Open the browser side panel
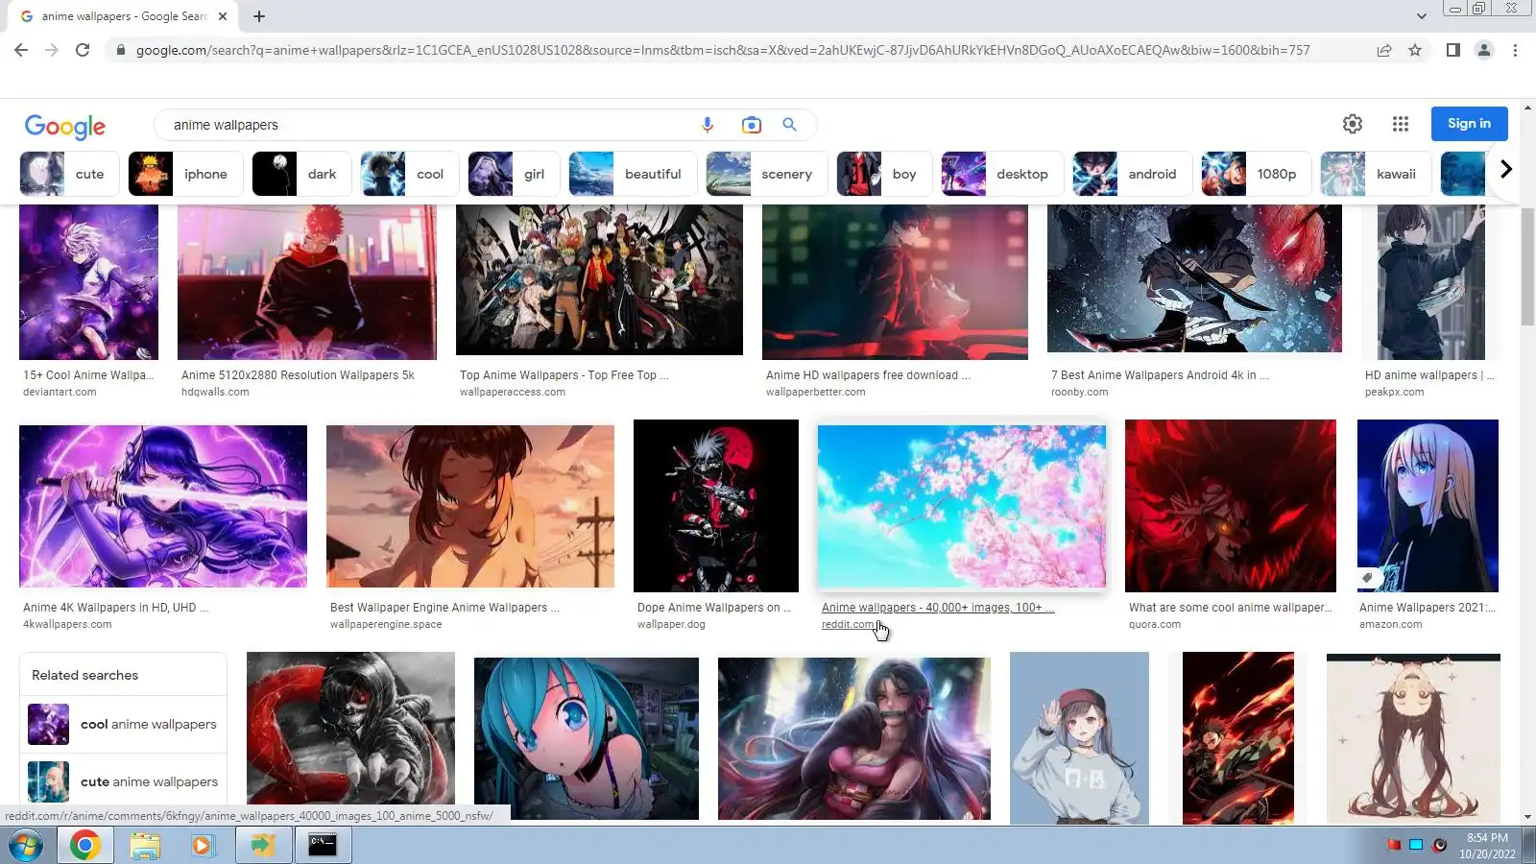This screenshot has height=864, width=1536. [x=1453, y=50]
